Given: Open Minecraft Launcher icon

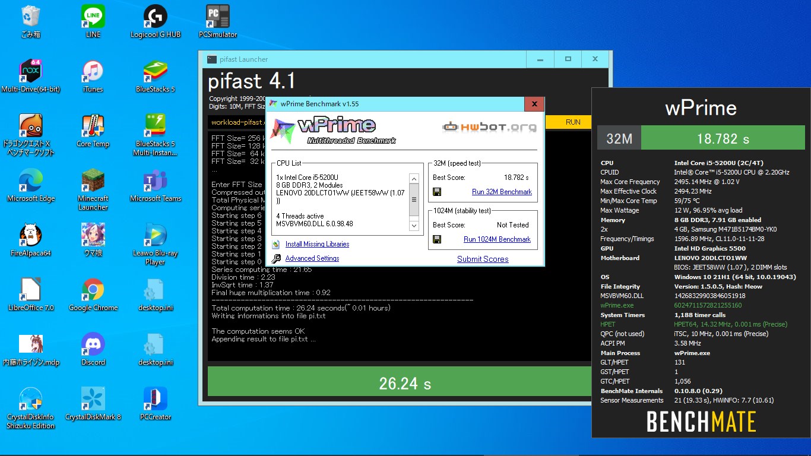Looking at the screenshot, I should click(x=93, y=189).
